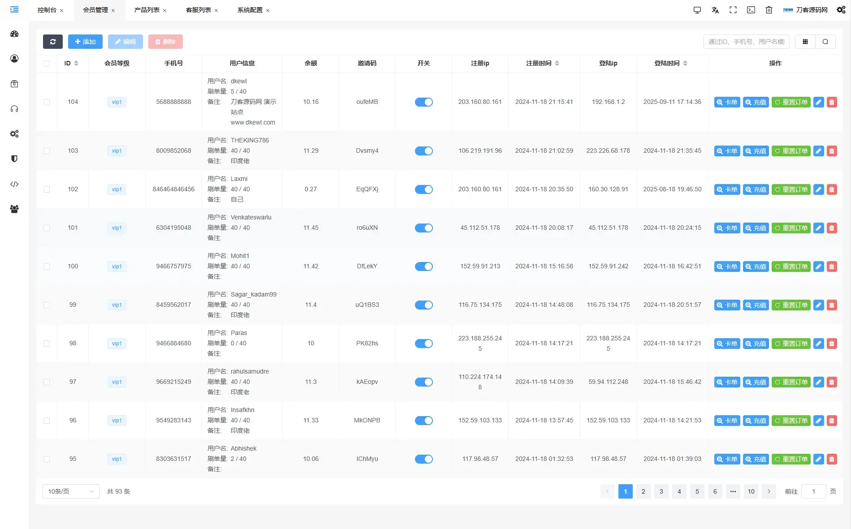Close the 控制台 tab
851x529 pixels.
[62, 10]
